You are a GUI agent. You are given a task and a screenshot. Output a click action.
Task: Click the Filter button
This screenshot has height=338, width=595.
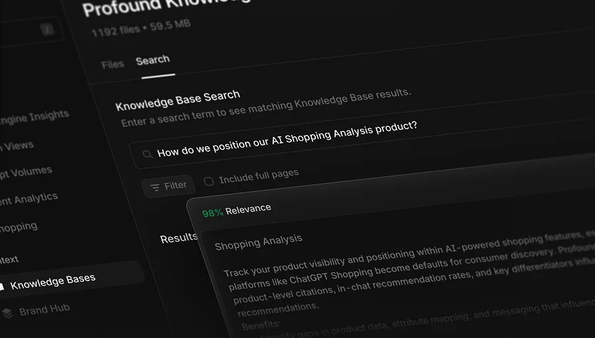tap(168, 186)
